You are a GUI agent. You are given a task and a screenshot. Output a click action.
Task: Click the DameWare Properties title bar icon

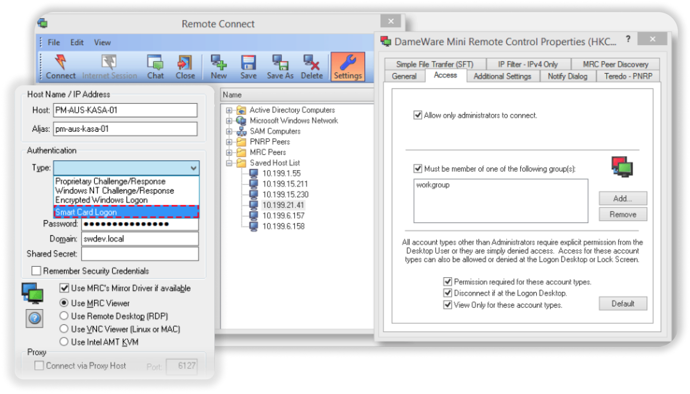pyautogui.click(x=386, y=41)
